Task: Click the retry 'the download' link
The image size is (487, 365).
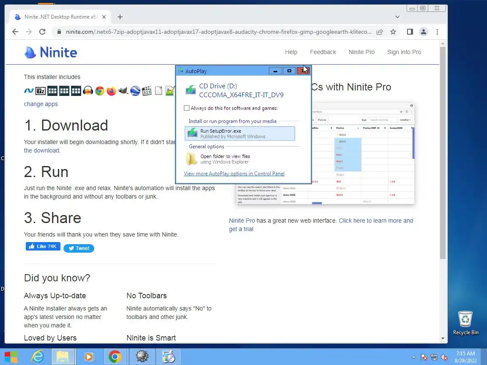Action: pyautogui.click(x=41, y=150)
